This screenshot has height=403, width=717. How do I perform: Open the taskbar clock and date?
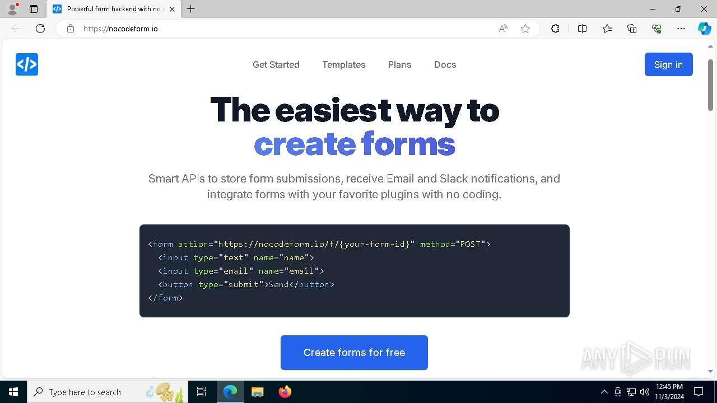click(669, 392)
